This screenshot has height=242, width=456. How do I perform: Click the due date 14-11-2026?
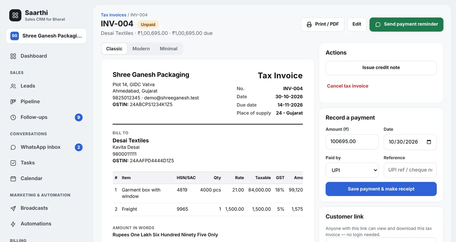point(290,105)
